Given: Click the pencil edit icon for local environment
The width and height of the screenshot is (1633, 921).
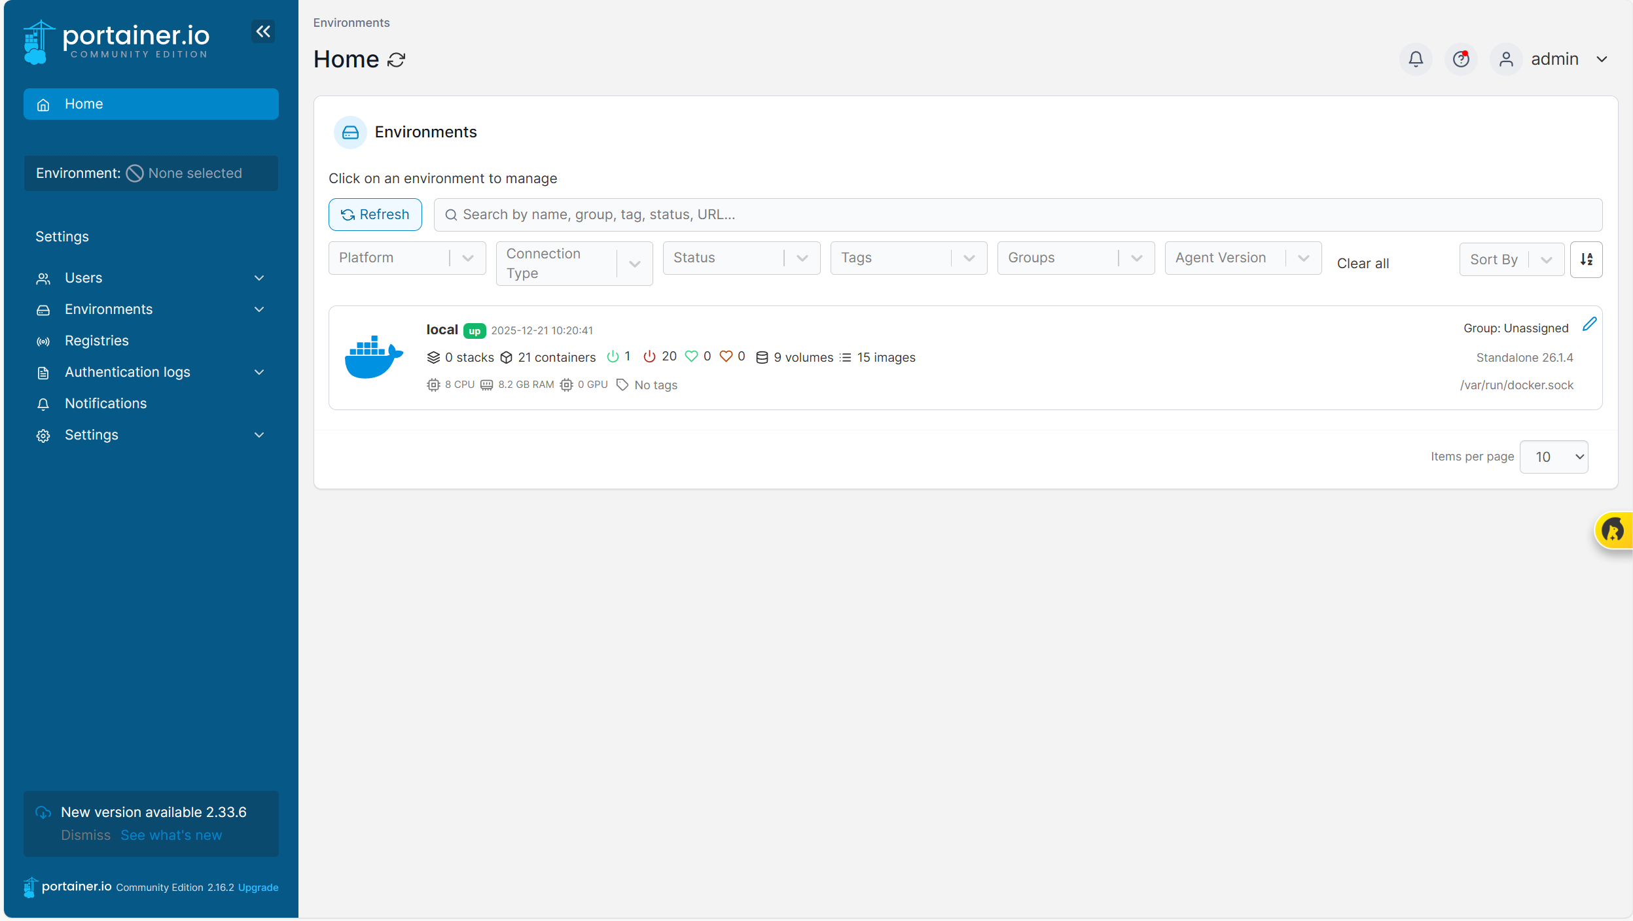Looking at the screenshot, I should tap(1589, 324).
